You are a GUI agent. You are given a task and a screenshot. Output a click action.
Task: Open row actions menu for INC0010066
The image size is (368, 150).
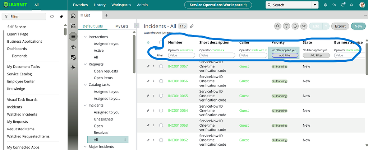153,81
